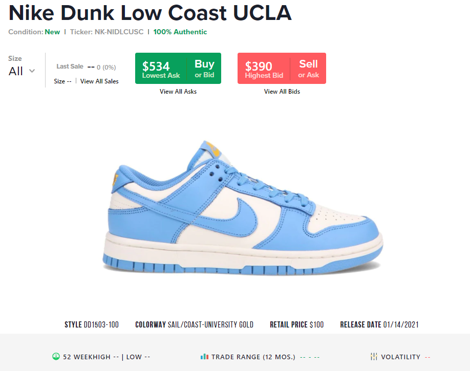This screenshot has width=470, height=371.
Task: Open View All Asks link
Action: (178, 92)
